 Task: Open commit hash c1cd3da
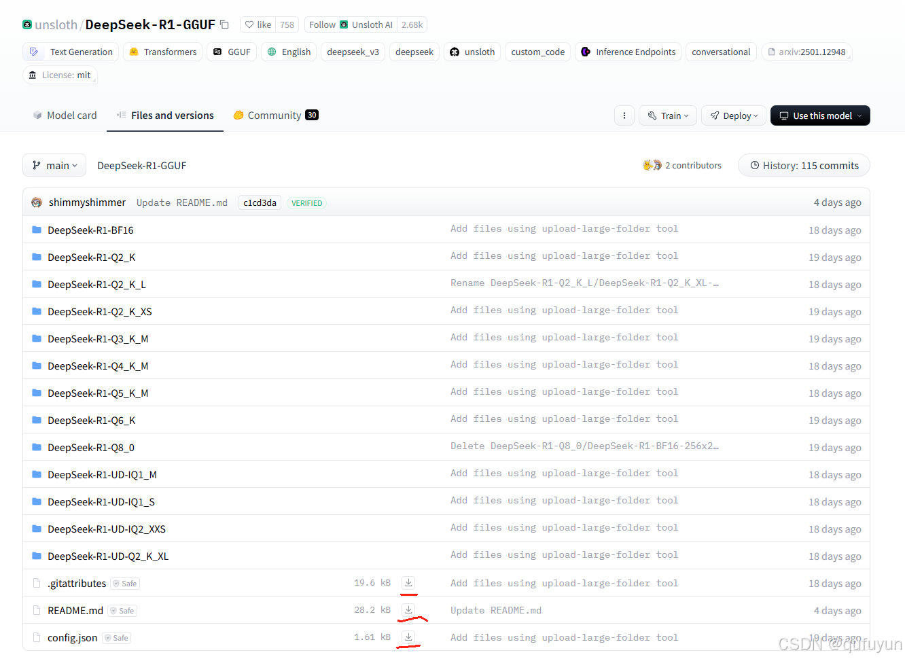[x=260, y=203]
